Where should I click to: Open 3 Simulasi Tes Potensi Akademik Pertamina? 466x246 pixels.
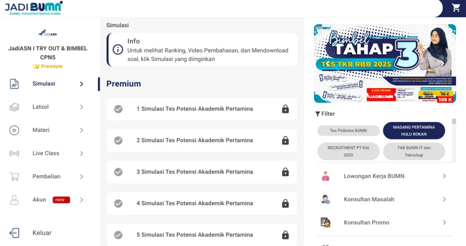pos(202,172)
